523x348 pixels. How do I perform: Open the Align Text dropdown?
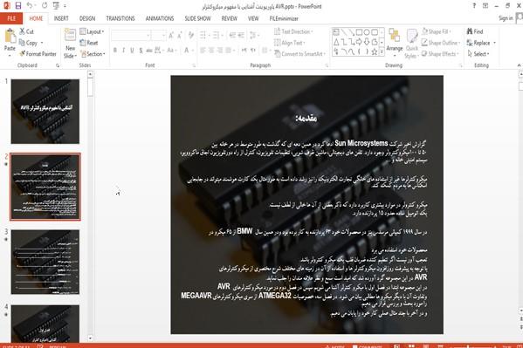coord(290,43)
